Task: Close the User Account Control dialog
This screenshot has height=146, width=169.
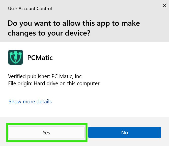Action: (164, 5)
